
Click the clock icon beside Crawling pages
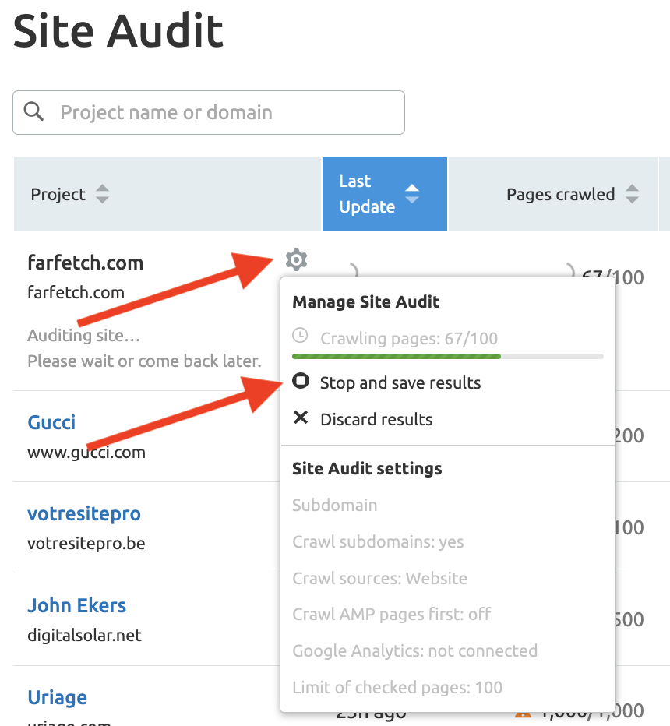(300, 336)
